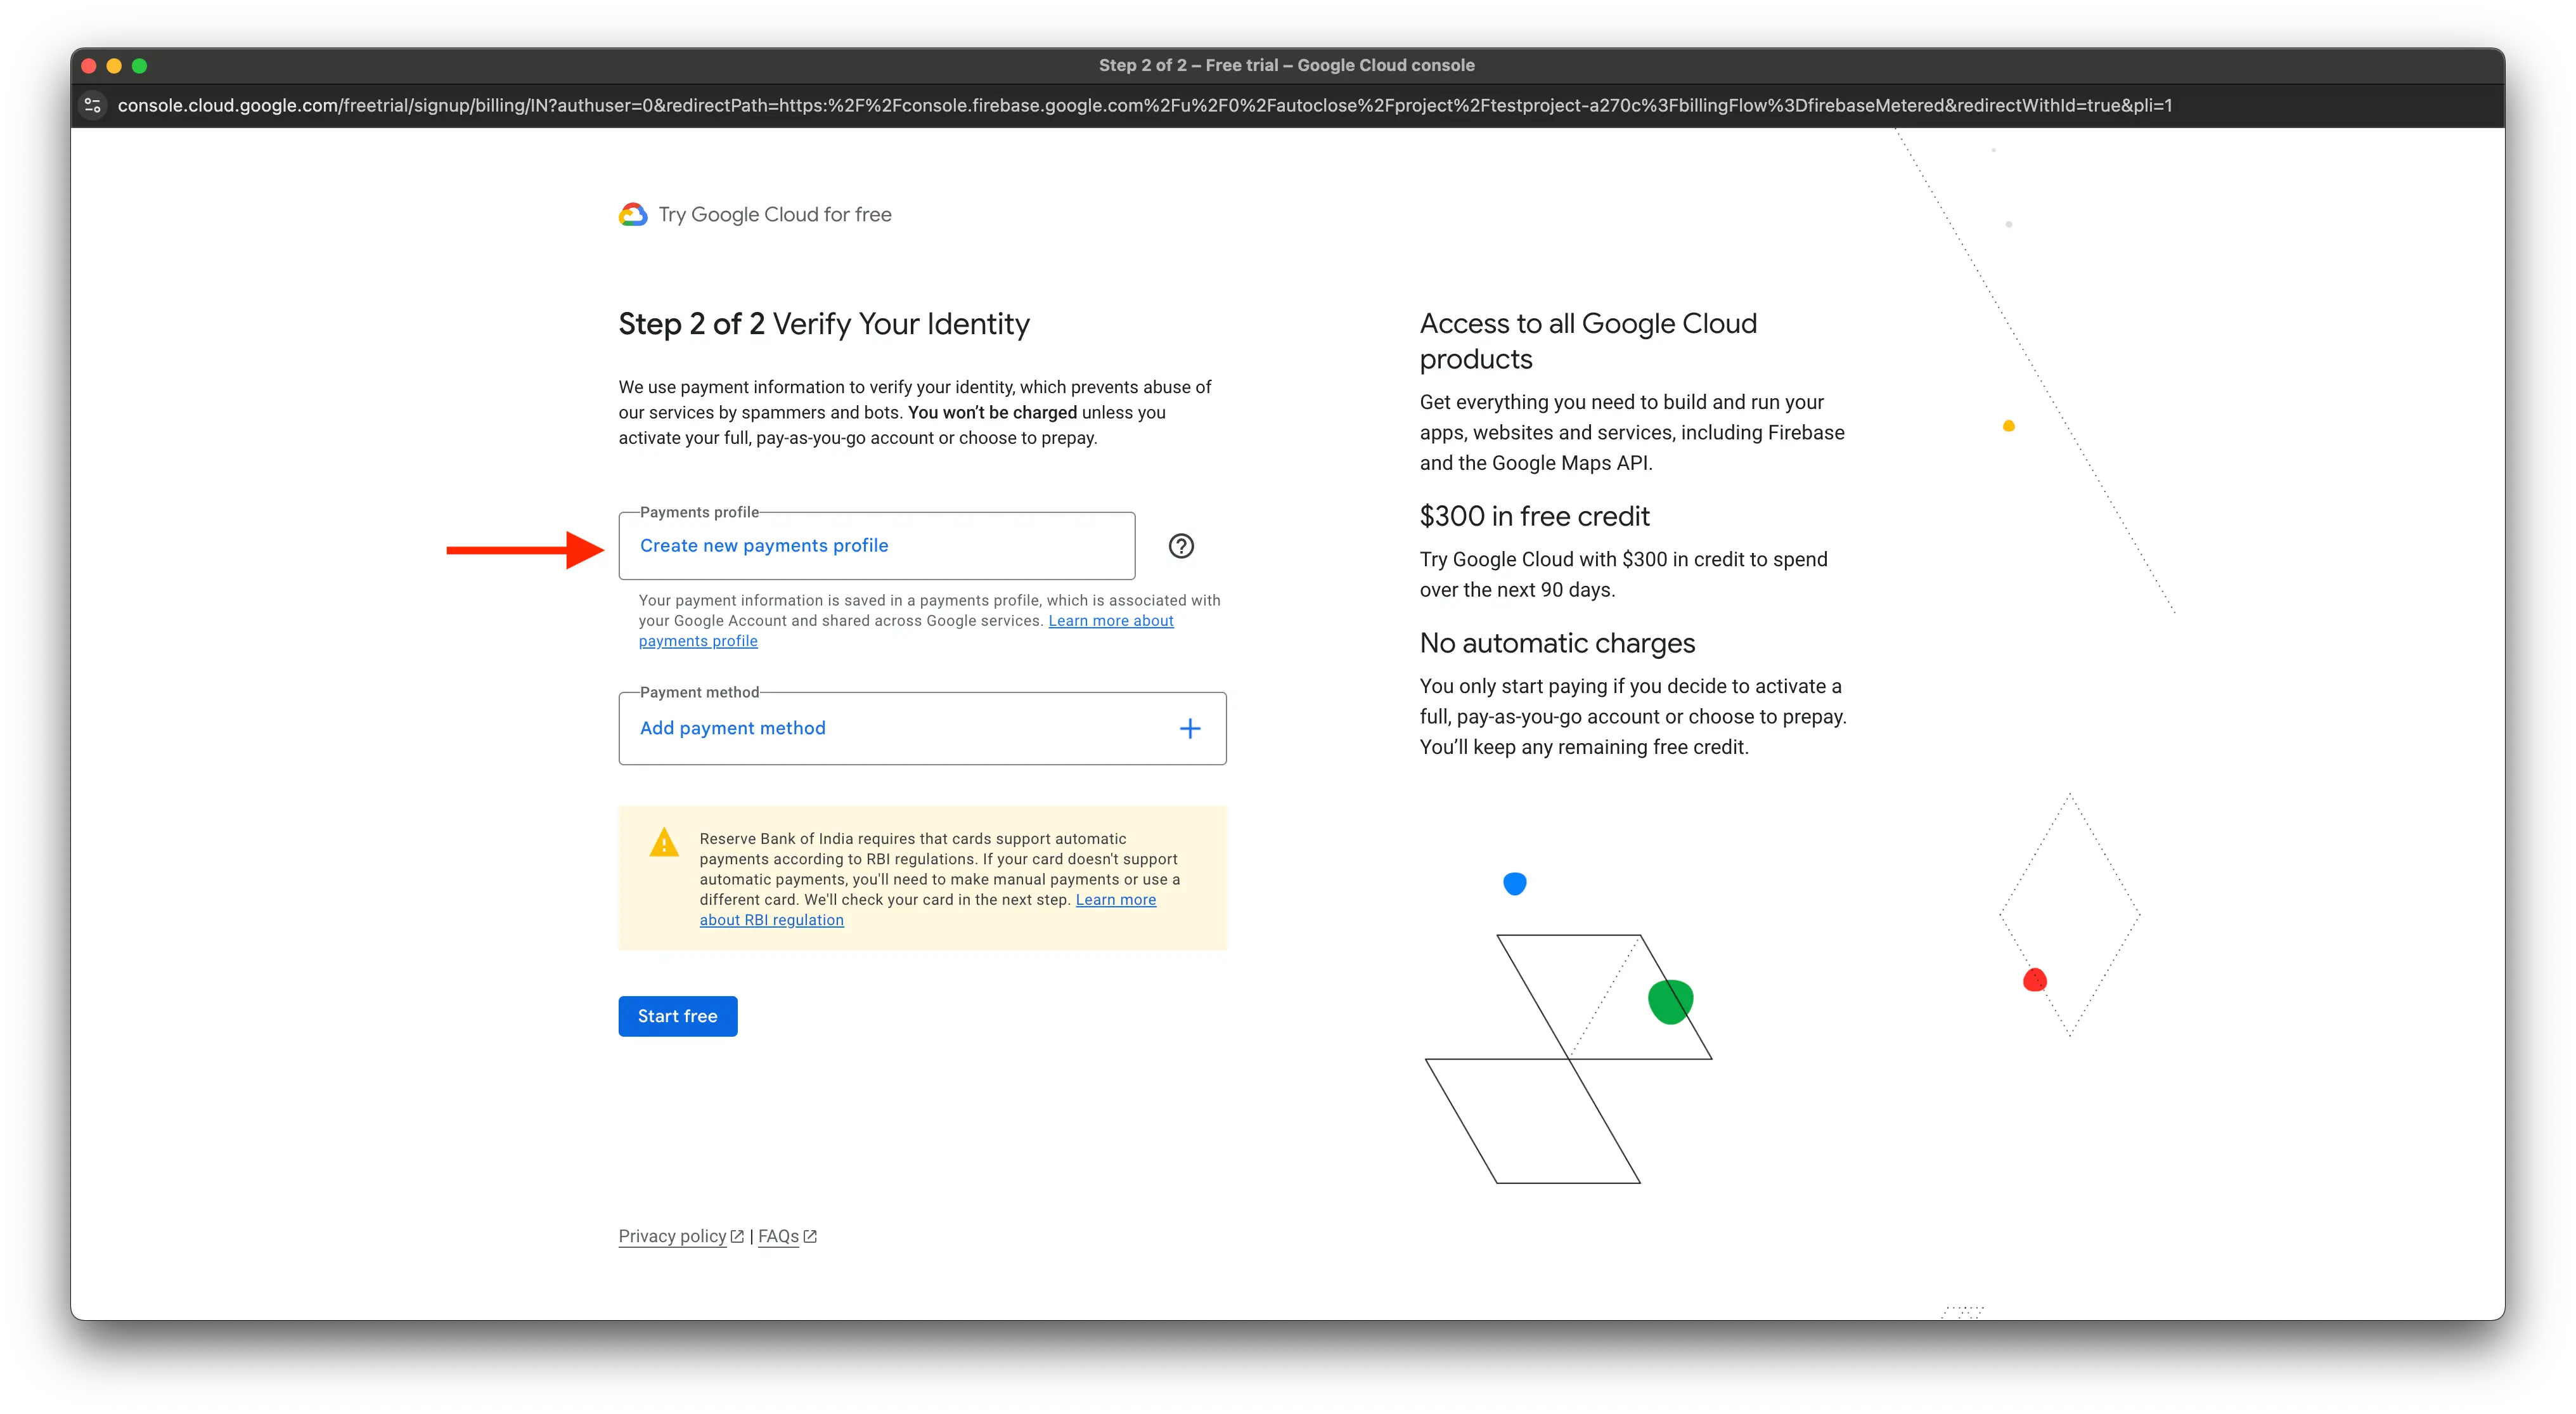
Task: Click 'Try Google Cloud for free' header text
Action: click(775, 215)
